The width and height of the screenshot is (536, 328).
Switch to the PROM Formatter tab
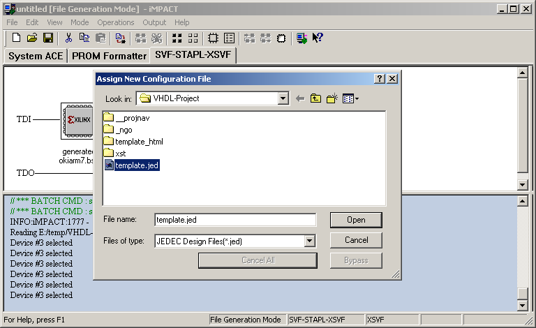pos(109,56)
